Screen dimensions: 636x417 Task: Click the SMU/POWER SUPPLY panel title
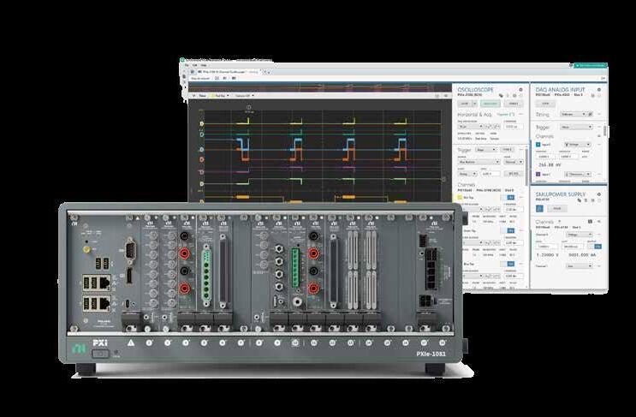560,194
